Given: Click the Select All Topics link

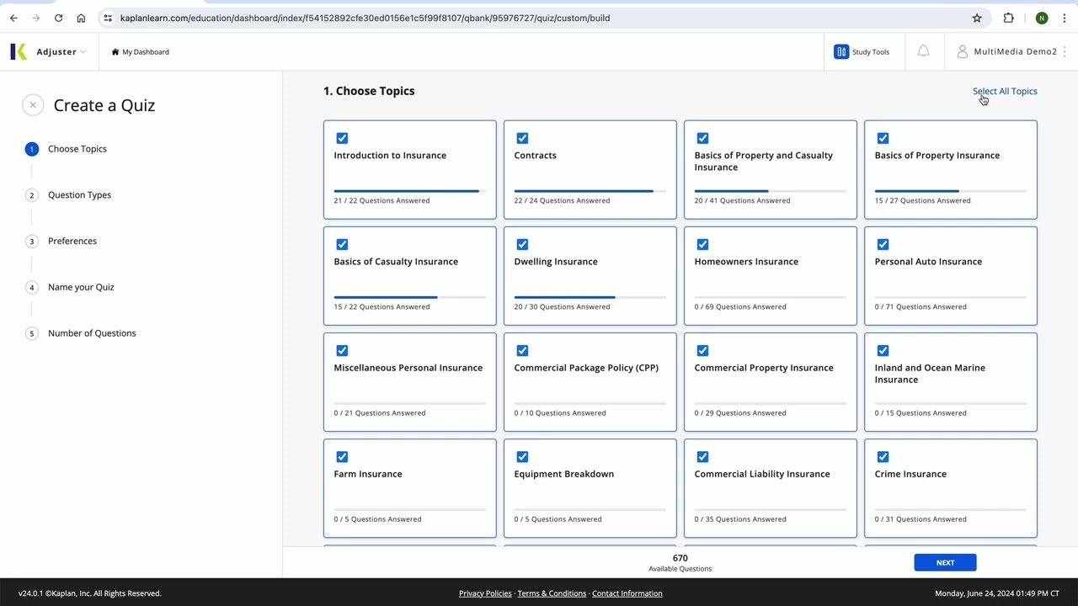Looking at the screenshot, I should pos(1005,91).
